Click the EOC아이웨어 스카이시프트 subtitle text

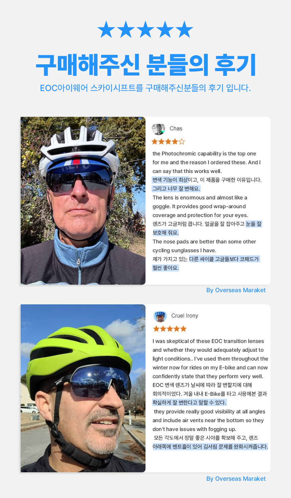click(145, 88)
